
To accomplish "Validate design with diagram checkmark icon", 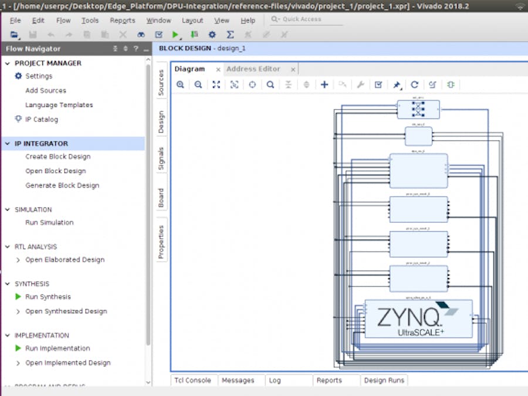I will [378, 84].
